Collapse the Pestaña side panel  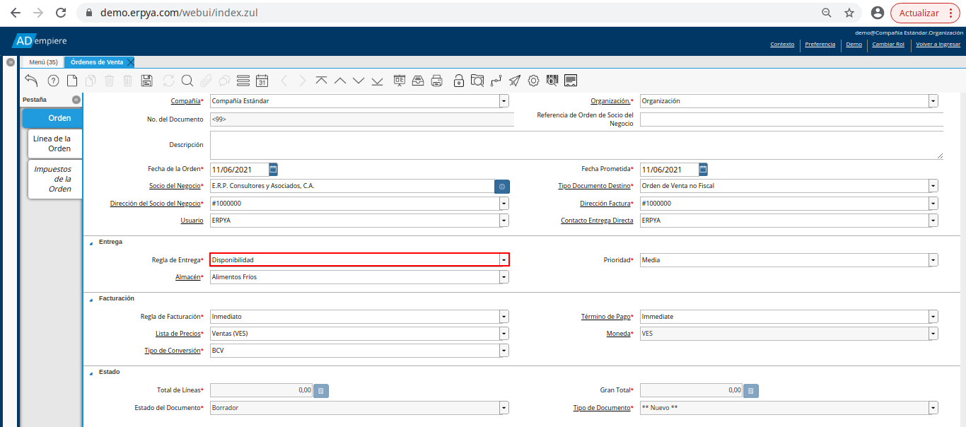click(x=76, y=100)
